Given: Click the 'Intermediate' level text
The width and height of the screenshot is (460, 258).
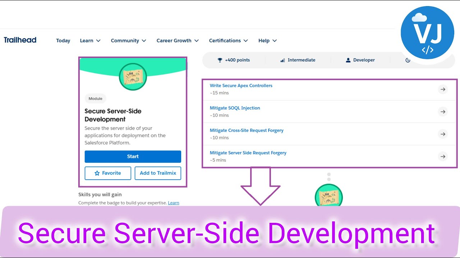Looking at the screenshot, I should point(302,60).
